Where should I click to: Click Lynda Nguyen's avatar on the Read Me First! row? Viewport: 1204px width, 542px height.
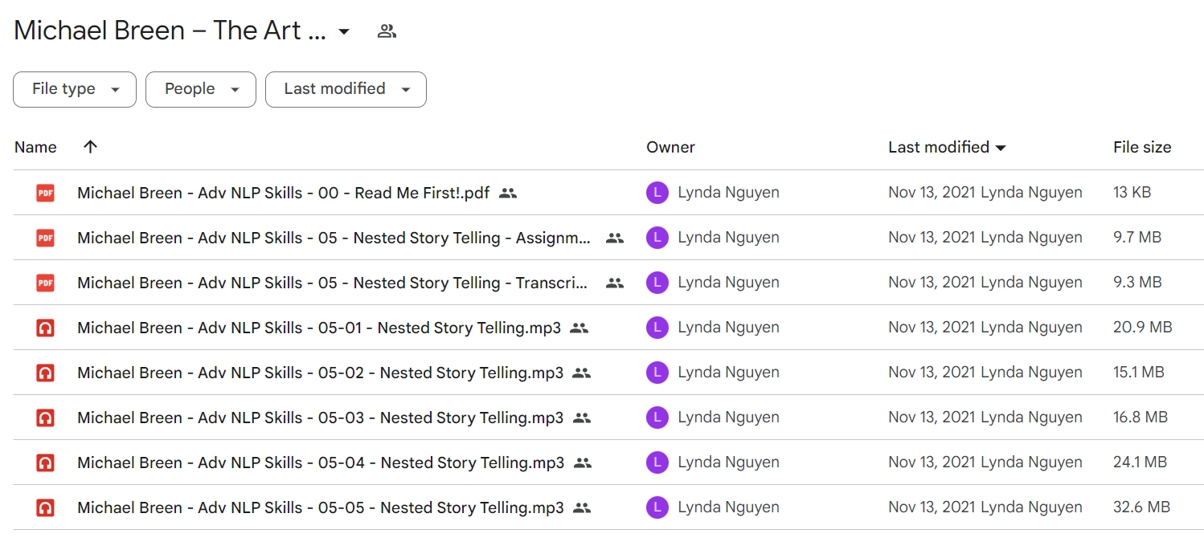pos(657,193)
